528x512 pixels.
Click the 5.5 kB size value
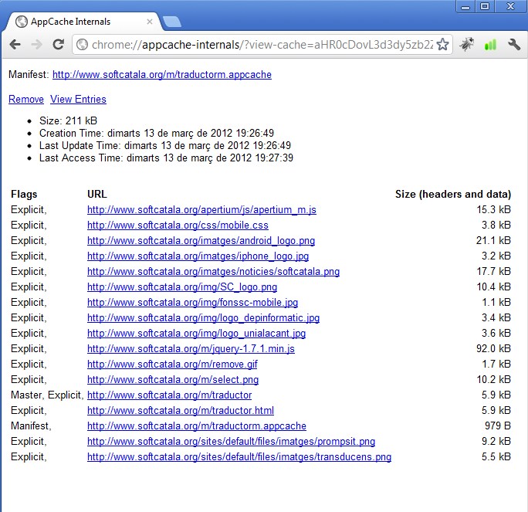coord(496,457)
